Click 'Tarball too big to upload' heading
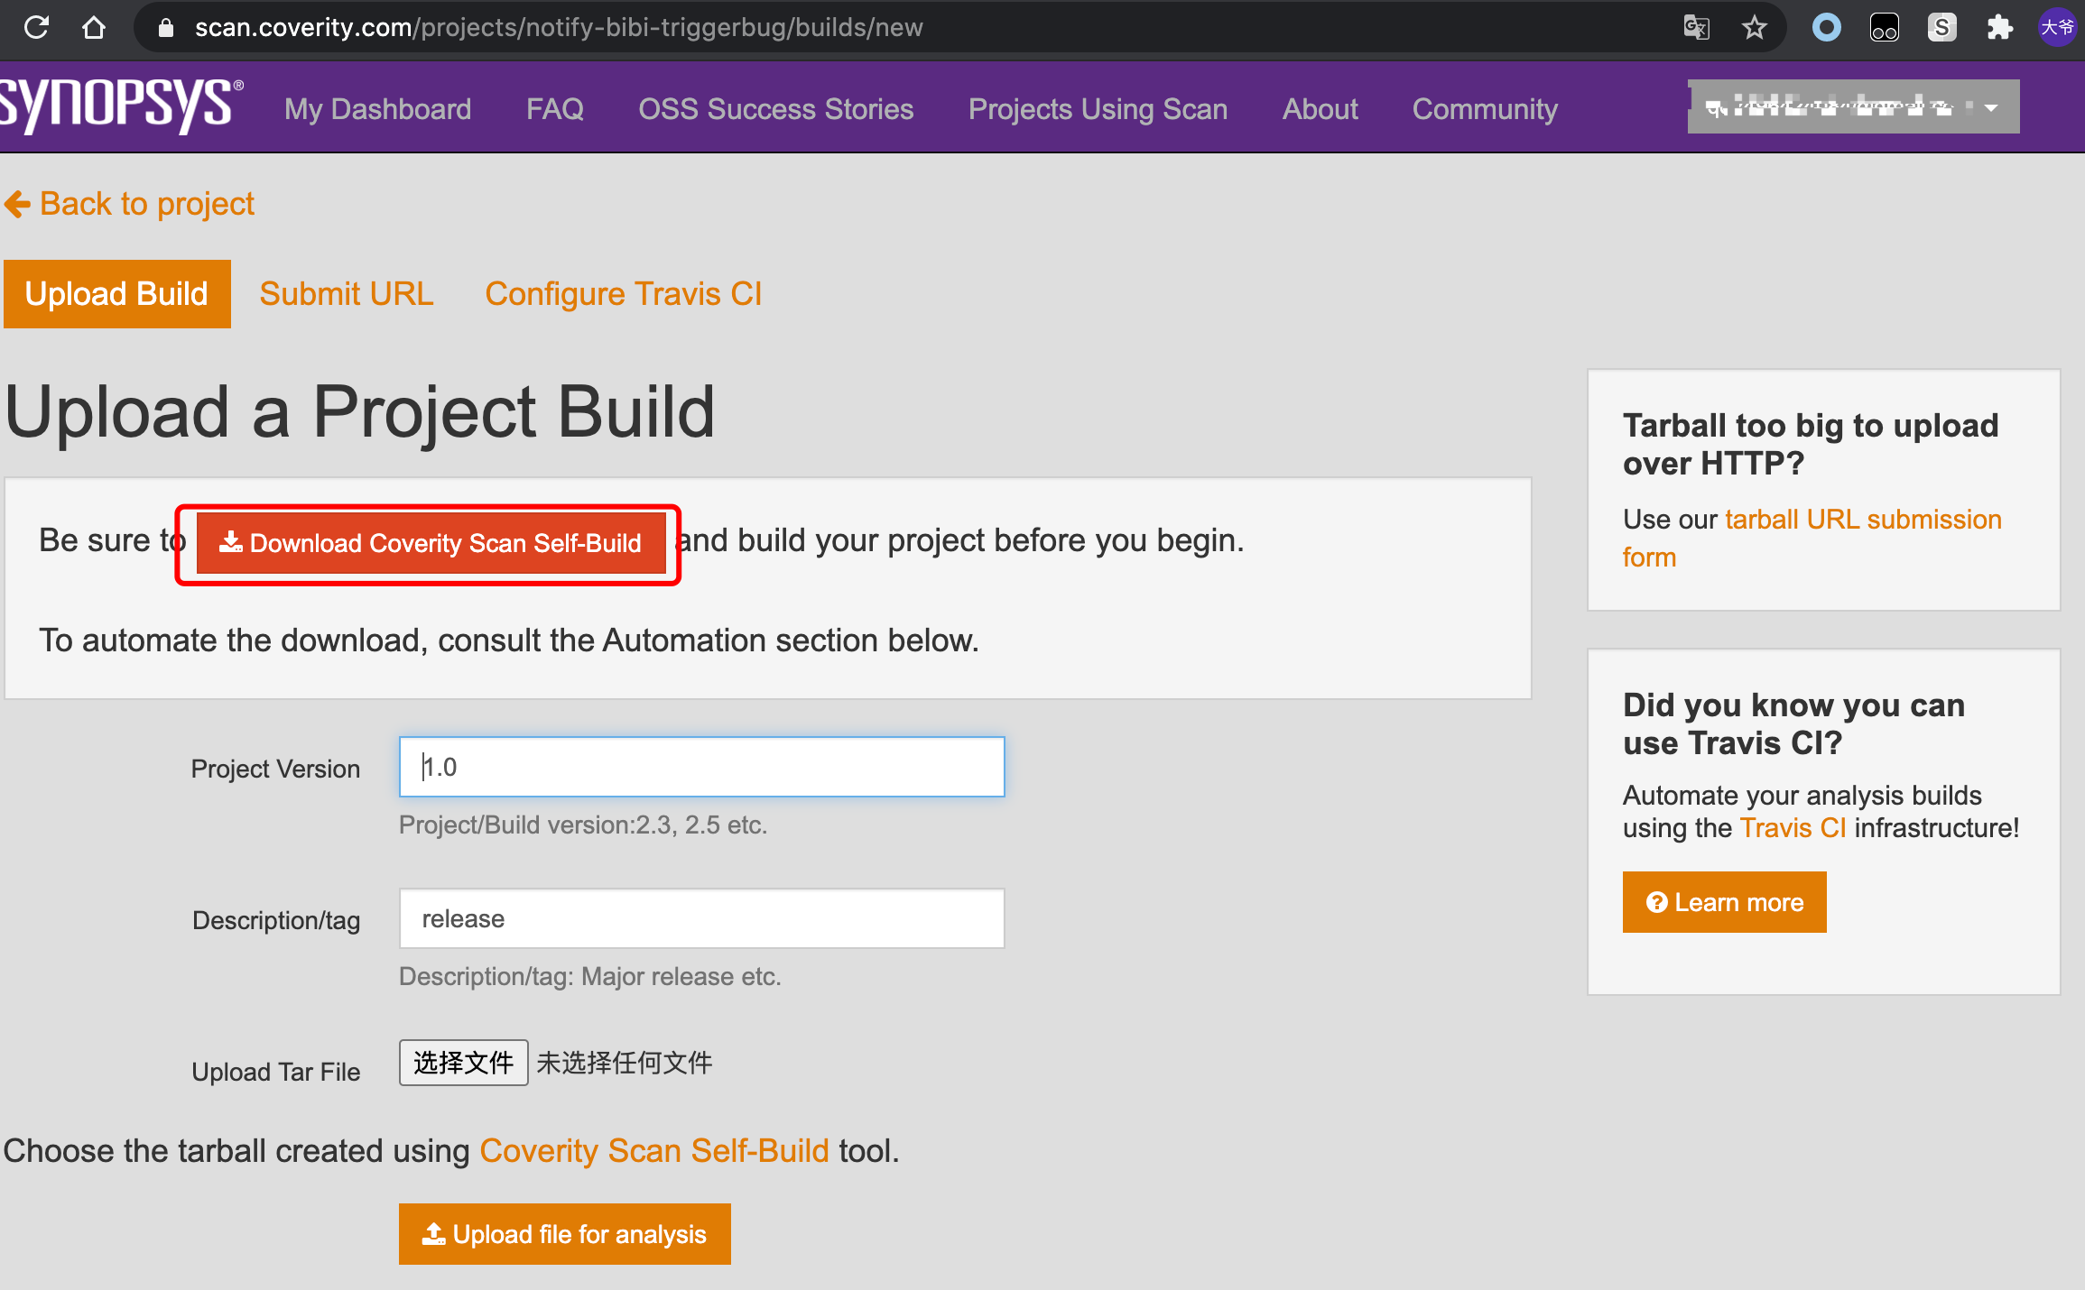Screen dimensions: 2085x1290 click(1811, 444)
